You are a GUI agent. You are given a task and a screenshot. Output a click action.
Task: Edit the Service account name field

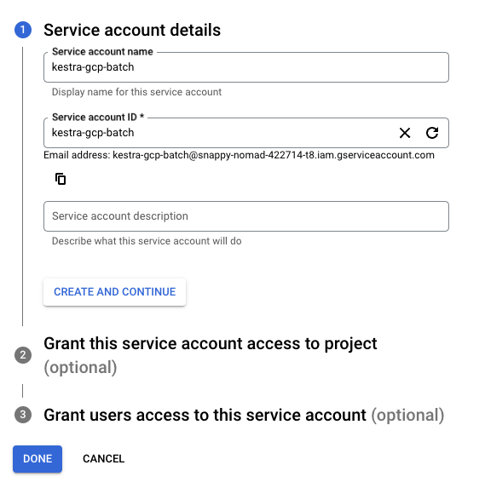click(246, 67)
